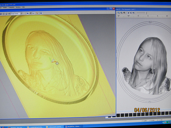Open the Help menu
This screenshot has height=128, width=171.
point(23,7)
